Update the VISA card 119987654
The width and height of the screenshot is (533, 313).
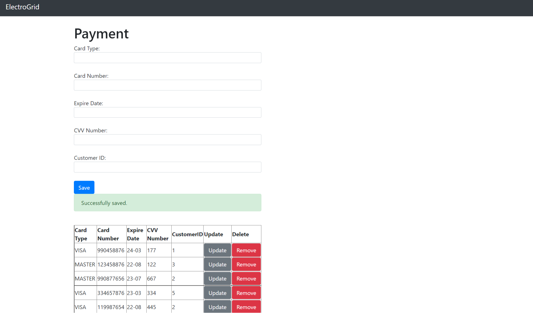click(x=217, y=307)
